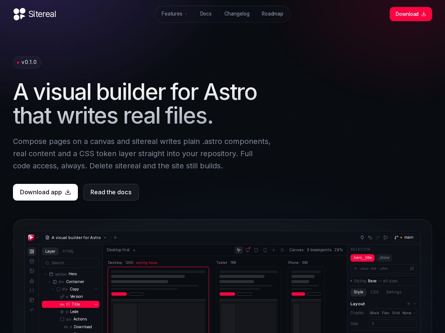Click the Desktop 1200 canvas frame preview

point(158,300)
